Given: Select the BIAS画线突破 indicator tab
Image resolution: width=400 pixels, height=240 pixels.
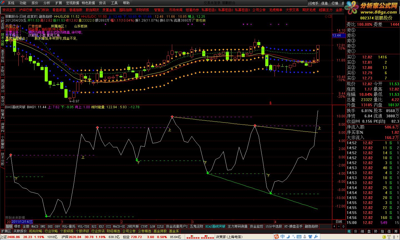Looking at the screenshot, I should pyautogui.click(x=216, y=226).
